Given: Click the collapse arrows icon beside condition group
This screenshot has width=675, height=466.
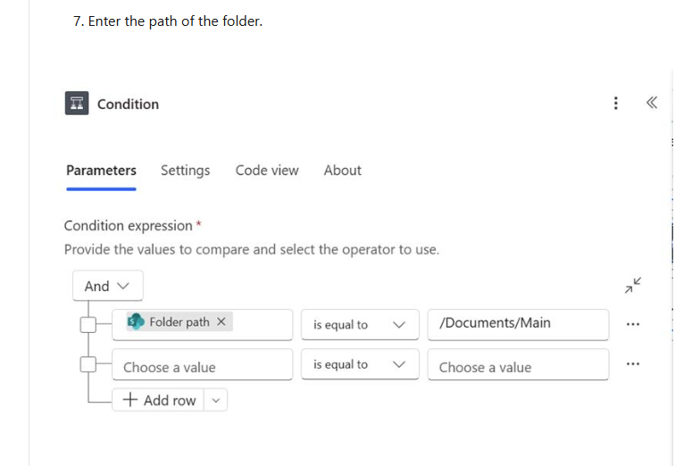Looking at the screenshot, I should 633,286.
